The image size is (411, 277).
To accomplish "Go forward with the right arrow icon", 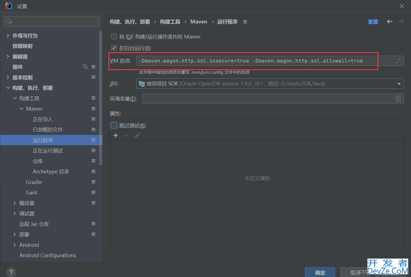I will (401, 22).
